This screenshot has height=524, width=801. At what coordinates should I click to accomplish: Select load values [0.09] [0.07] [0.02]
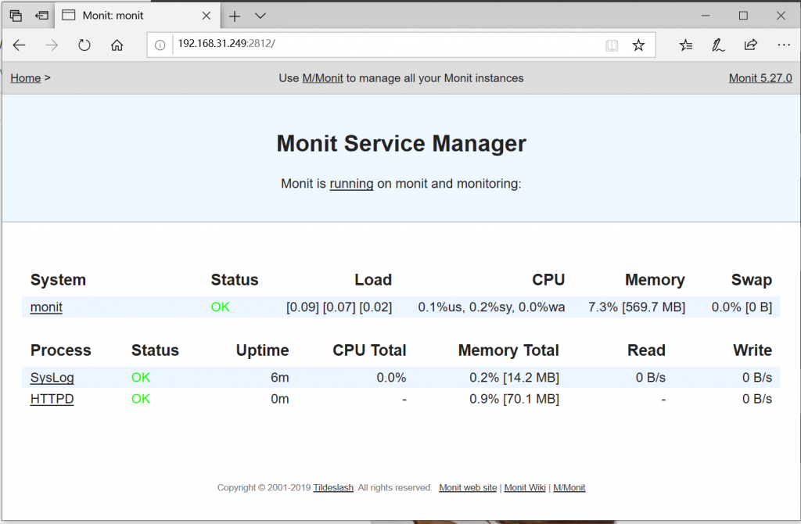tap(339, 307)
